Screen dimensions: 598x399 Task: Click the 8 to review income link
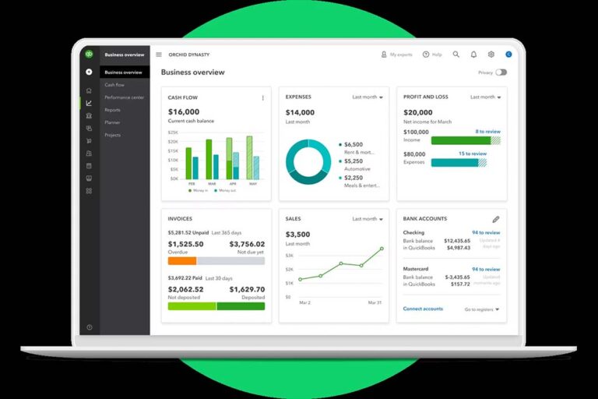click(x=487, y=132)
